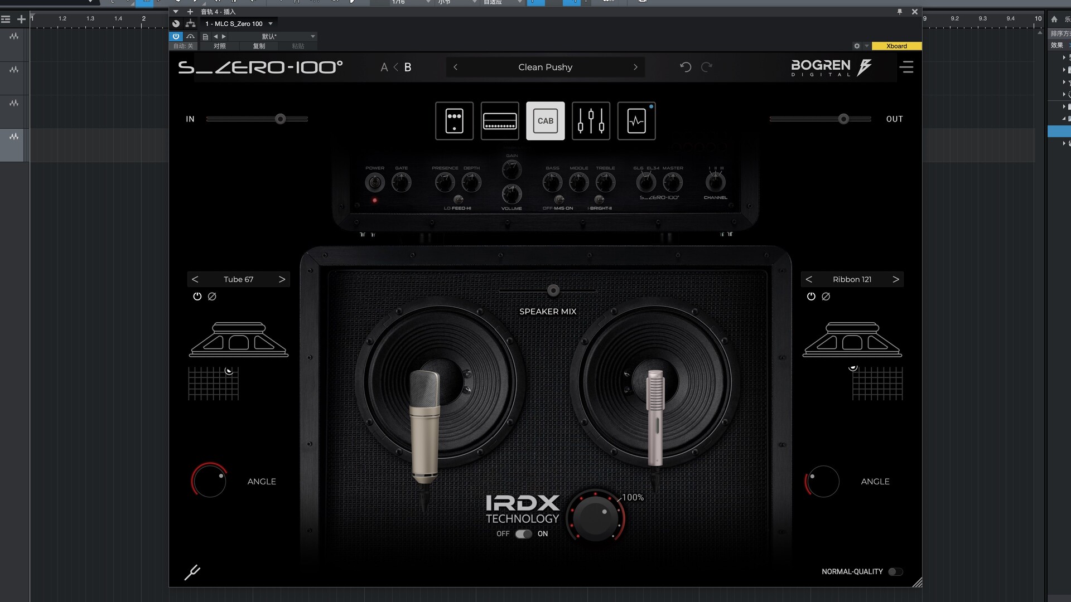Flip the I-BRIGHT-II switch
Viewport: 1071px width, 602px height.
click(599, 200)
